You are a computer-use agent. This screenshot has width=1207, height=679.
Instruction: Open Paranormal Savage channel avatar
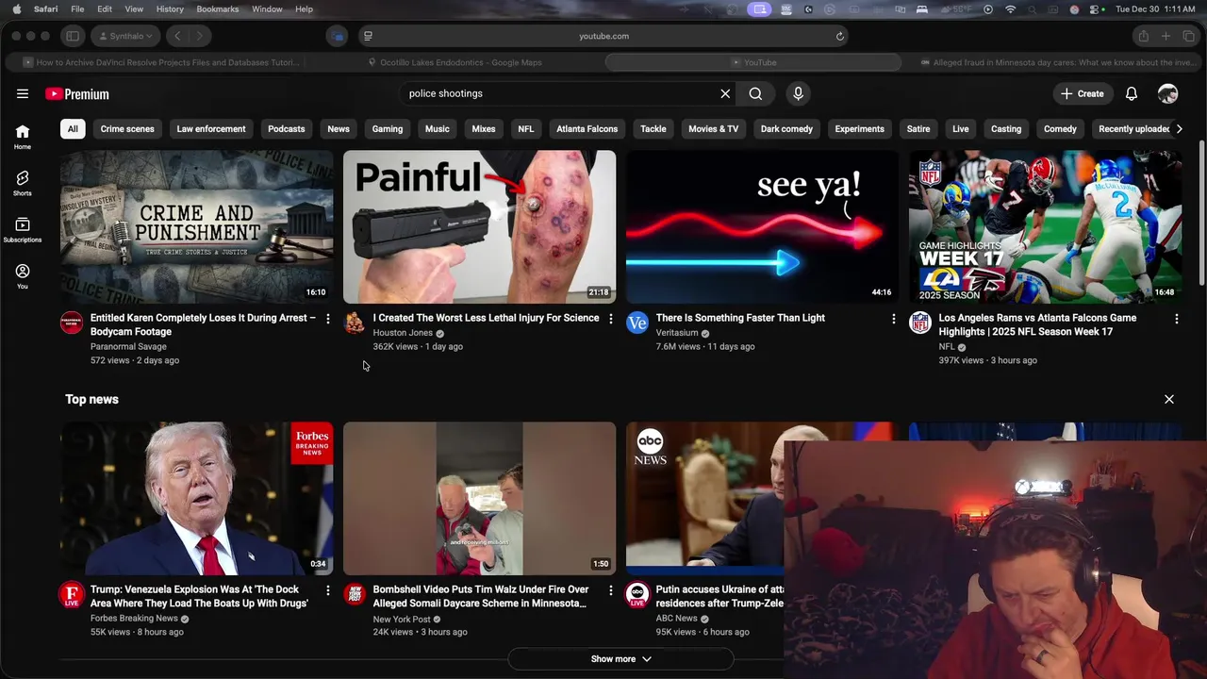point(72,323)
